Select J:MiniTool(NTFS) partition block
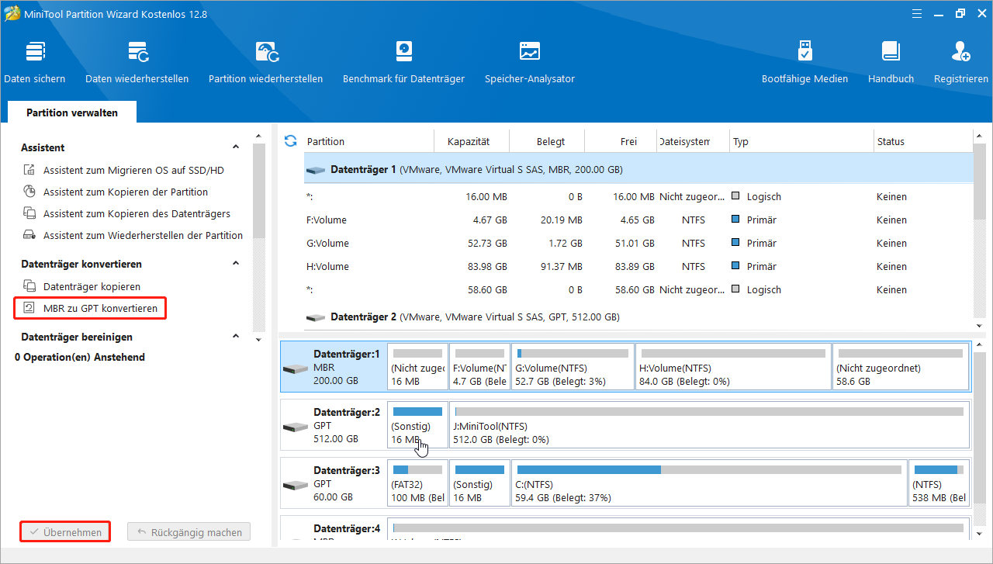The width and height of the screenshot is (993, 564). [x=709, y=425]
